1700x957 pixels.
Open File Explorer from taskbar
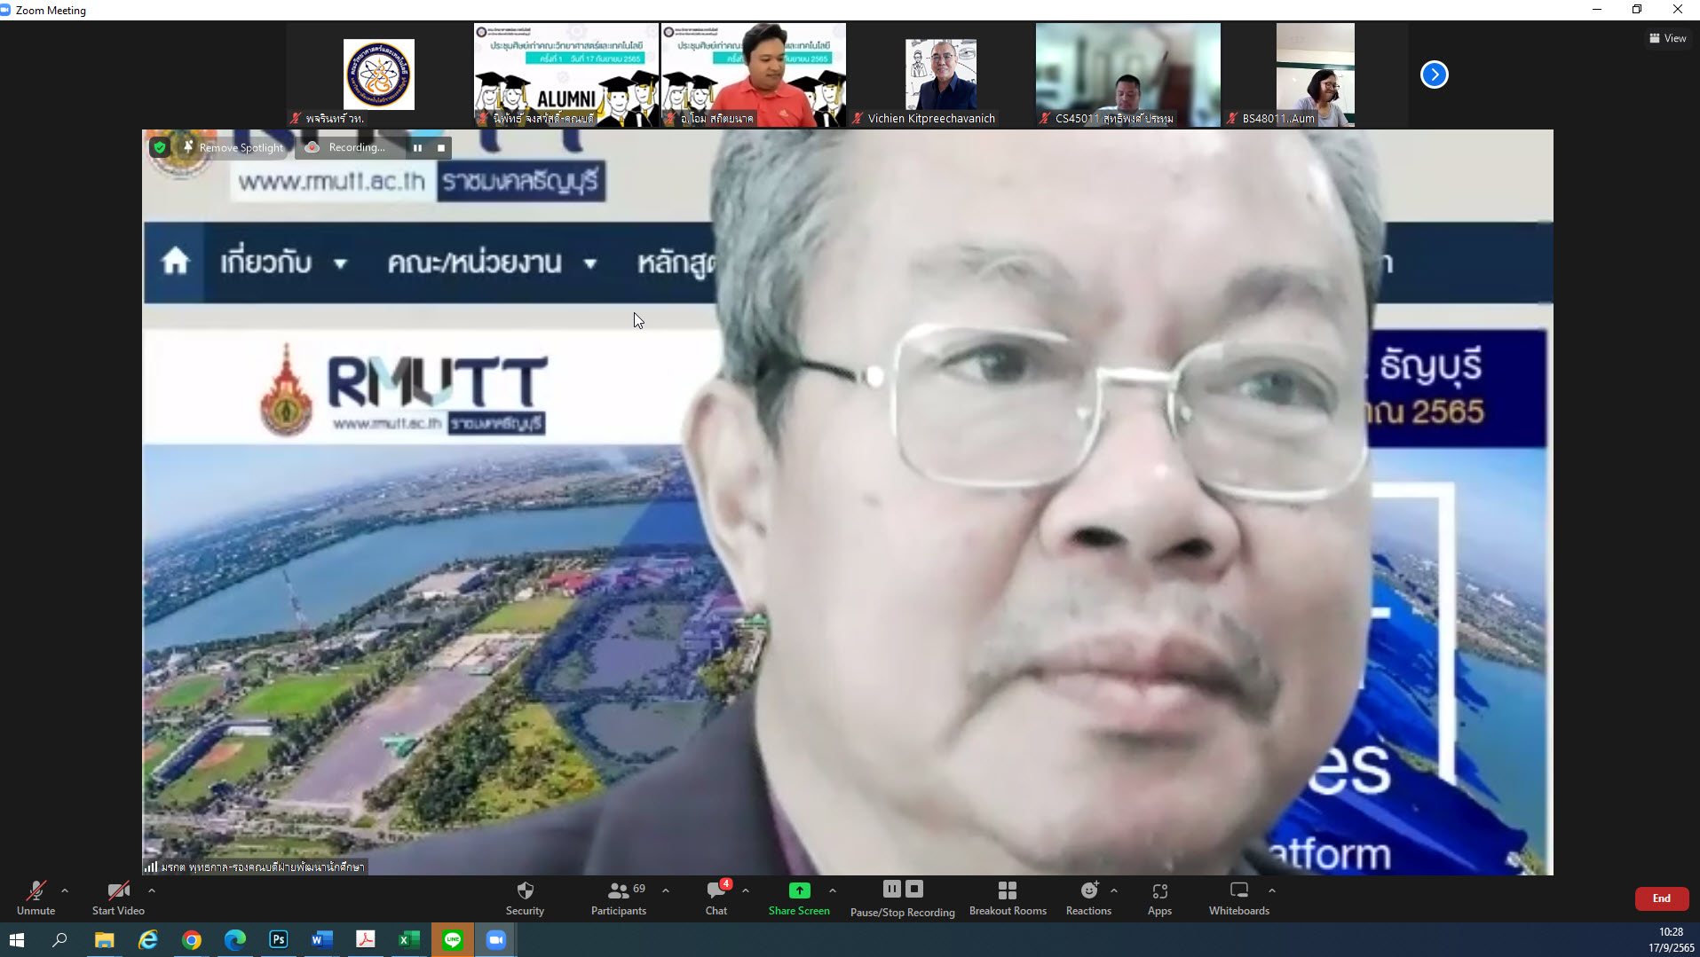coord(104,939)
